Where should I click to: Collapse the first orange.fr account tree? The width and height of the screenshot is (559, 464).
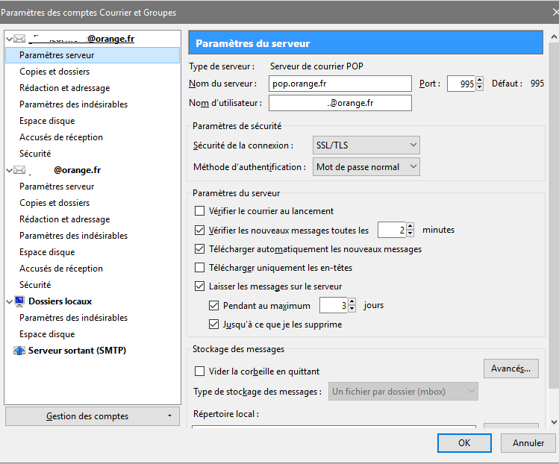coord(9,39)
